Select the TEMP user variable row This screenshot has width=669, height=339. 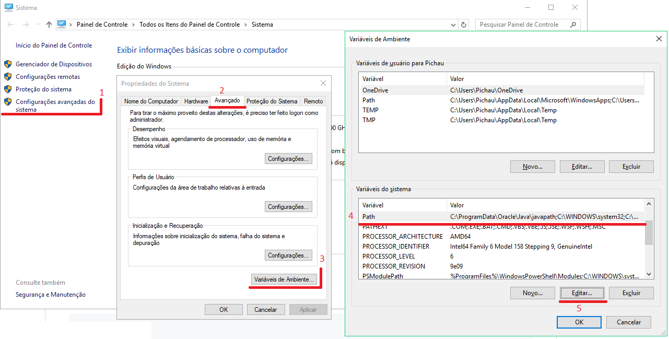[501, 110]
